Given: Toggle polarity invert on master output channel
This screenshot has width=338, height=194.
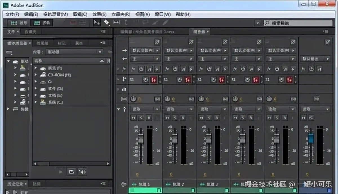Looking at the screenshot, I should (328, 42).
